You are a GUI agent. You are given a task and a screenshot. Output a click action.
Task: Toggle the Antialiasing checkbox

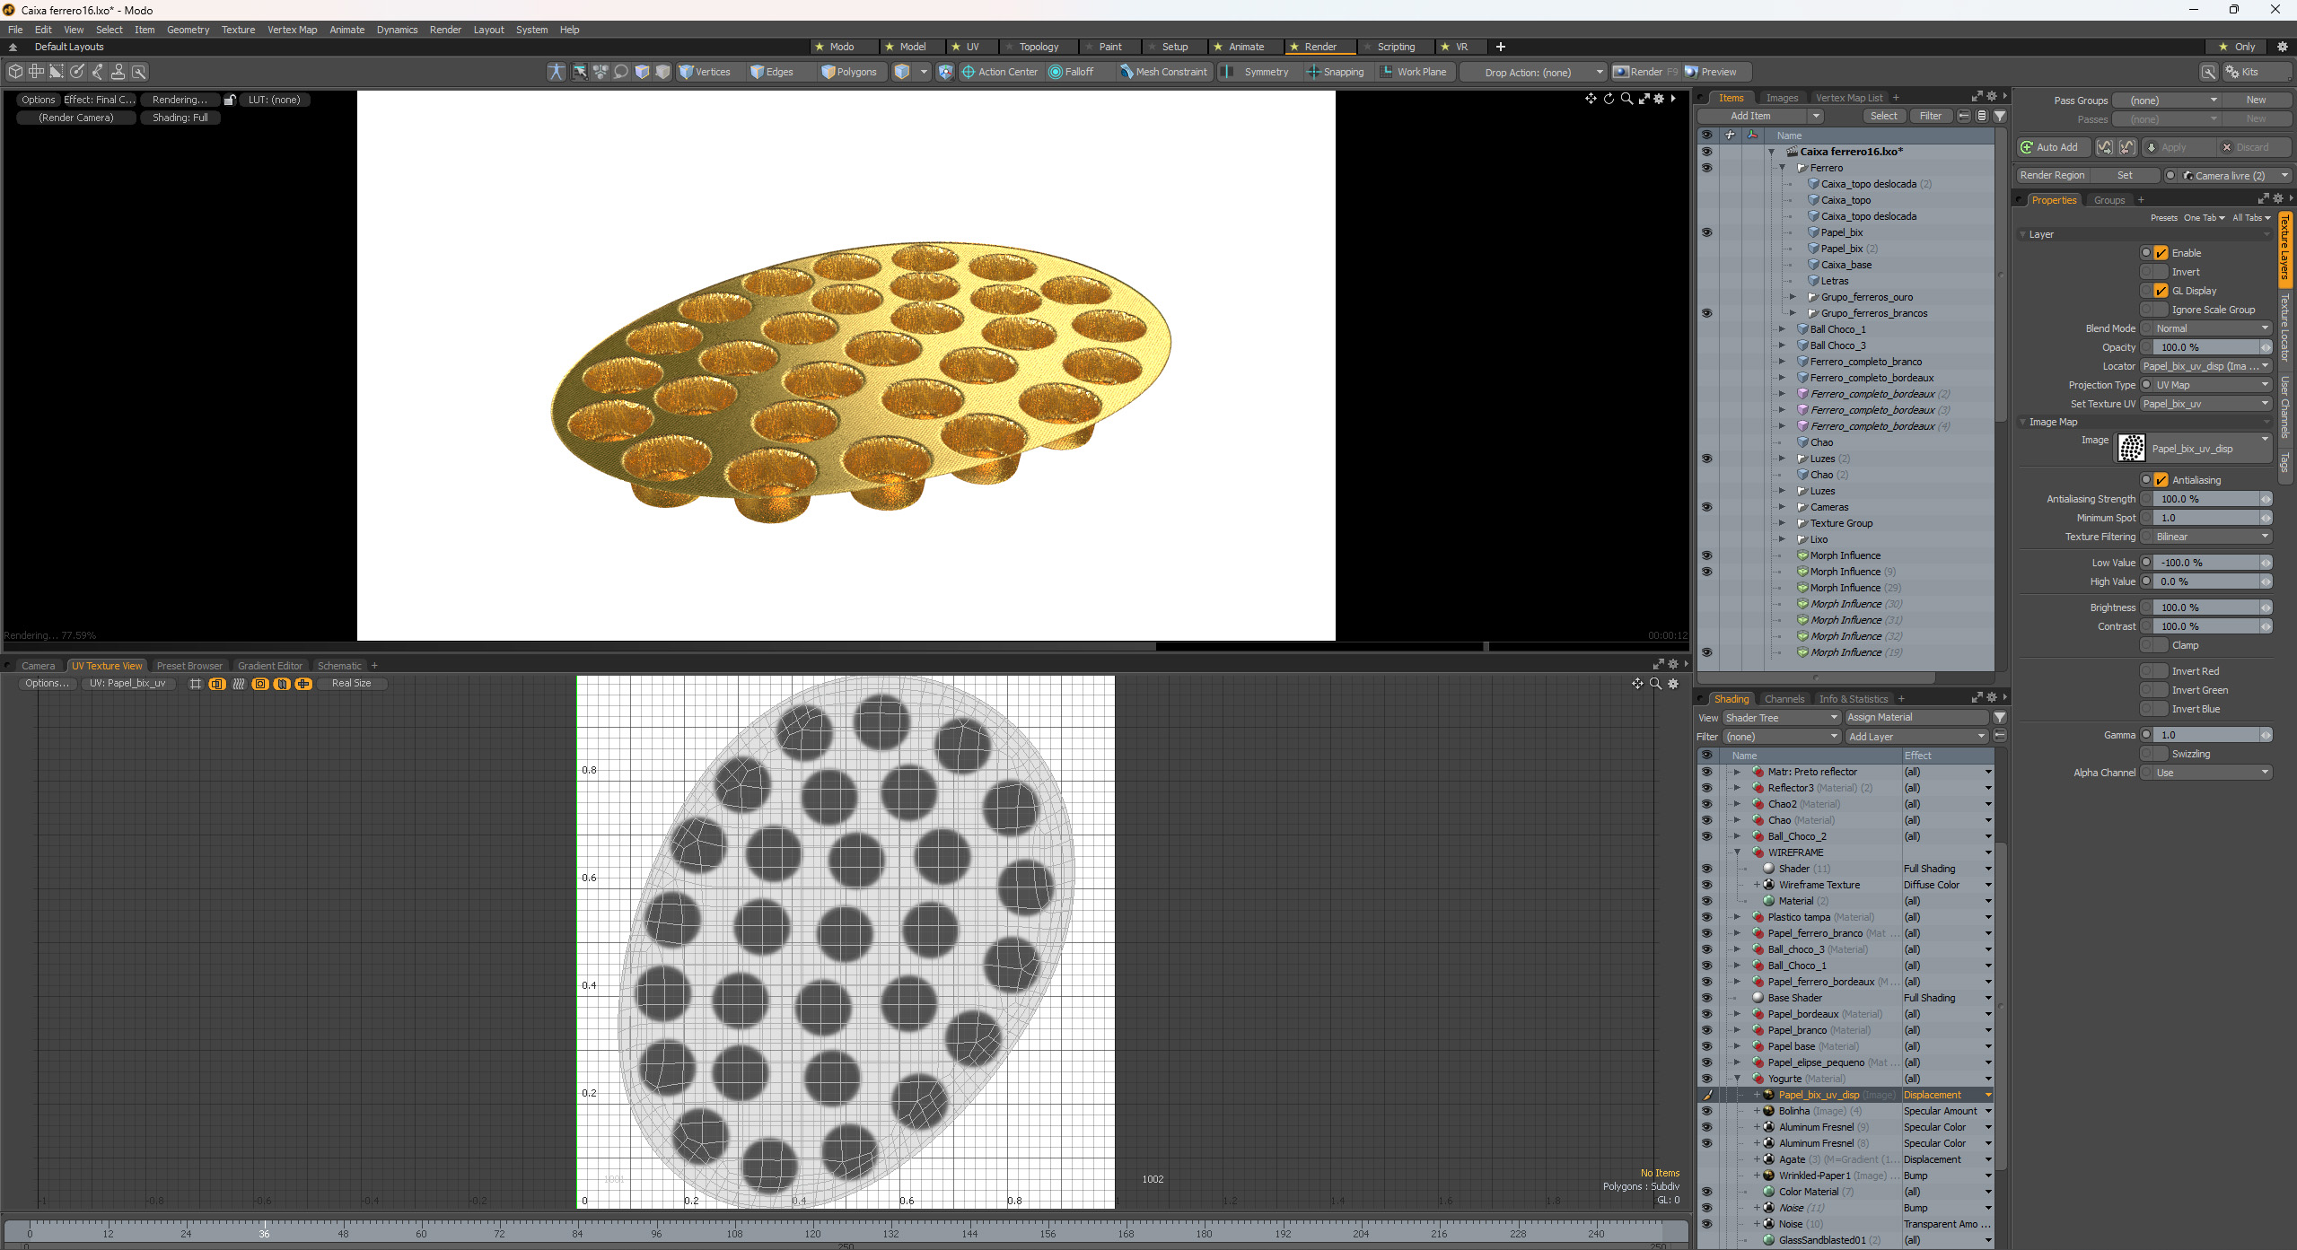[2161, 480]
